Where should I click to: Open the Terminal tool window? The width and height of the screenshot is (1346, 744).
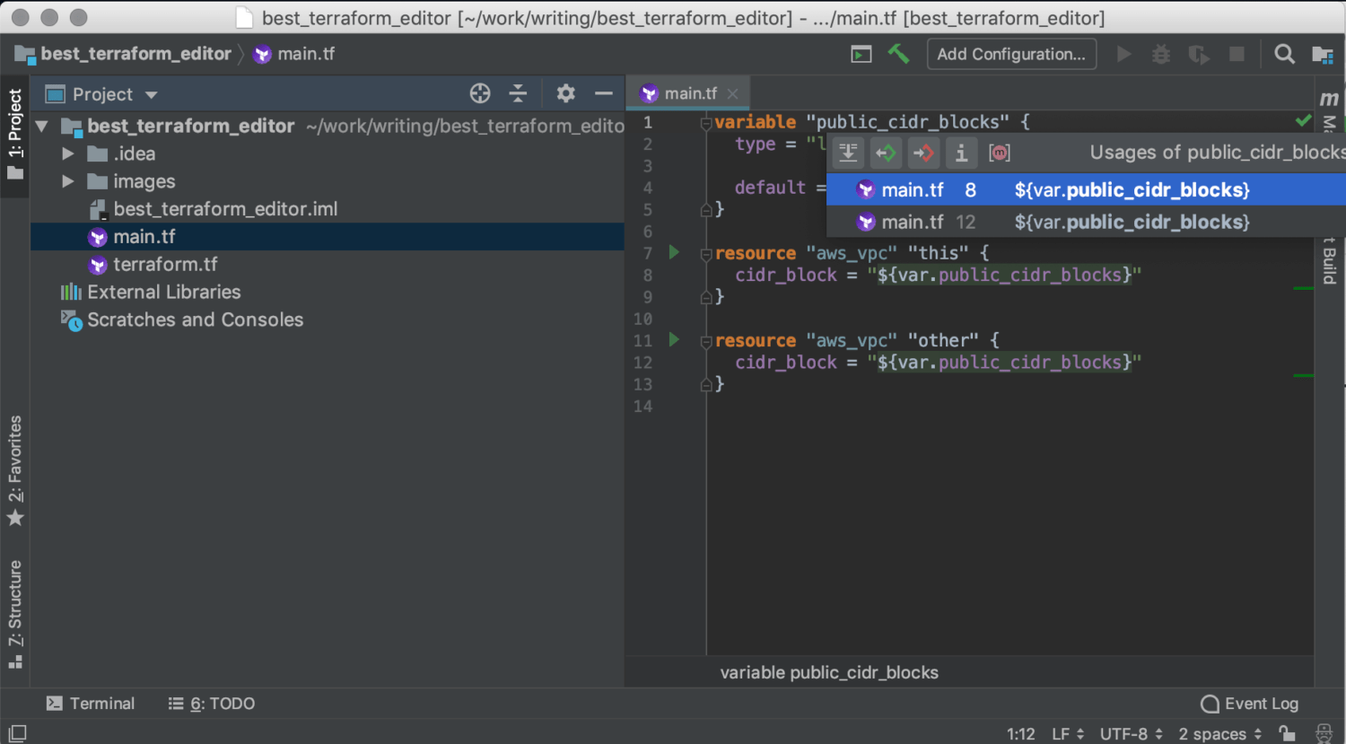pyautogui.click(x=91, y=704)
